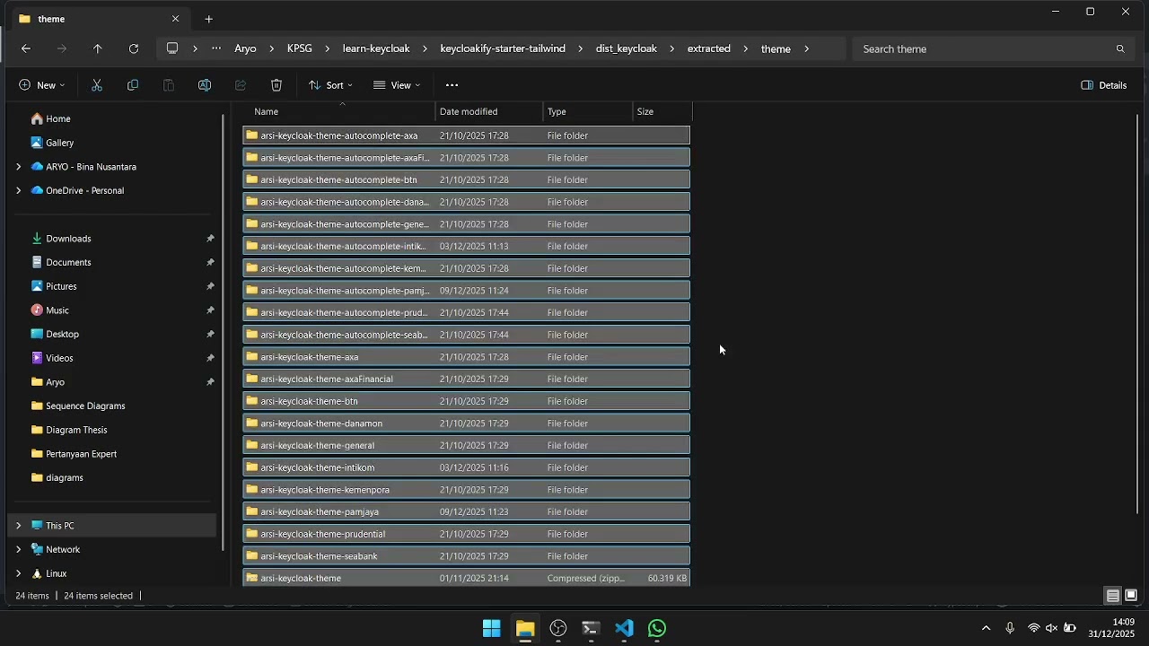This screenshot has width=1149, height=646.
Task: Select arsi-keycloak-theme-kemenpora folder
Action: pyautogui.click(x=467, y=490)
